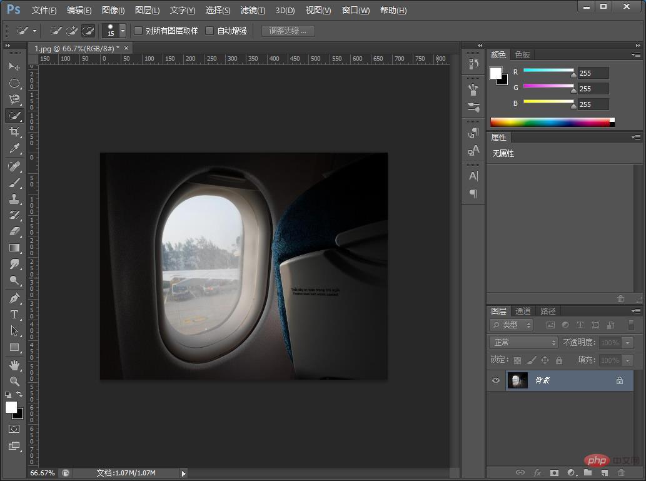Select the Hand tool
The image size is (646, 481).
pos(14,365)
